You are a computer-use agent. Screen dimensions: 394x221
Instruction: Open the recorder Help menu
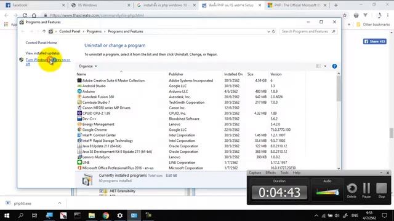click(x=297, y=173)
